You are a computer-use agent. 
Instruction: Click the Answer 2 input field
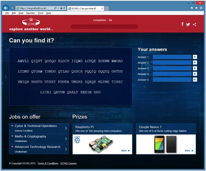[x=172, y=63]
